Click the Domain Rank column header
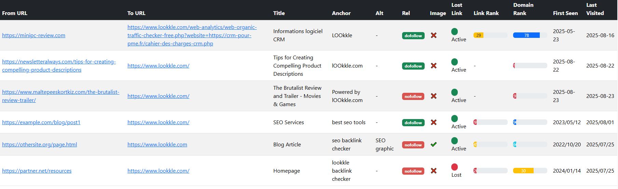The height and width of the screenshot is (189, 618). click(x=523, y=9)
